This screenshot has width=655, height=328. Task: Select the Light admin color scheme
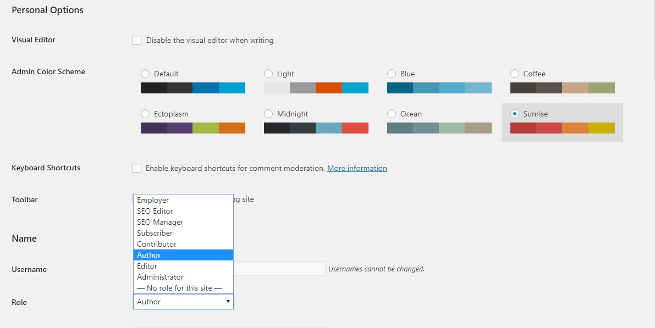click(268, 73)
